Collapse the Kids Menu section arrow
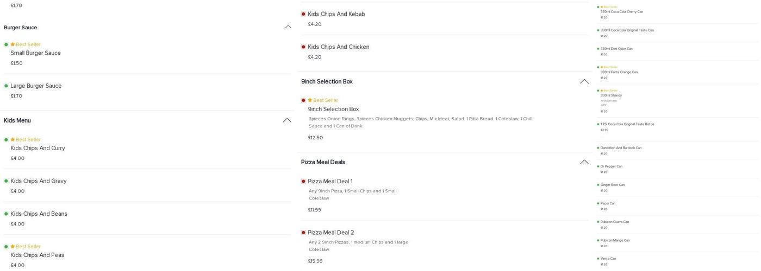The height and width of the screenshot is (271, 761). (287, 120)
